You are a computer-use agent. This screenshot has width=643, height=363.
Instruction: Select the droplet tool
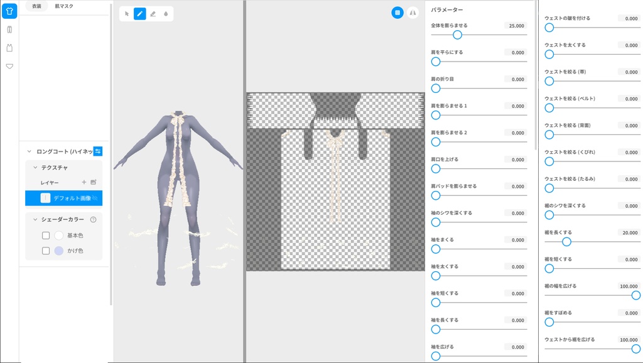coord(166,14)
